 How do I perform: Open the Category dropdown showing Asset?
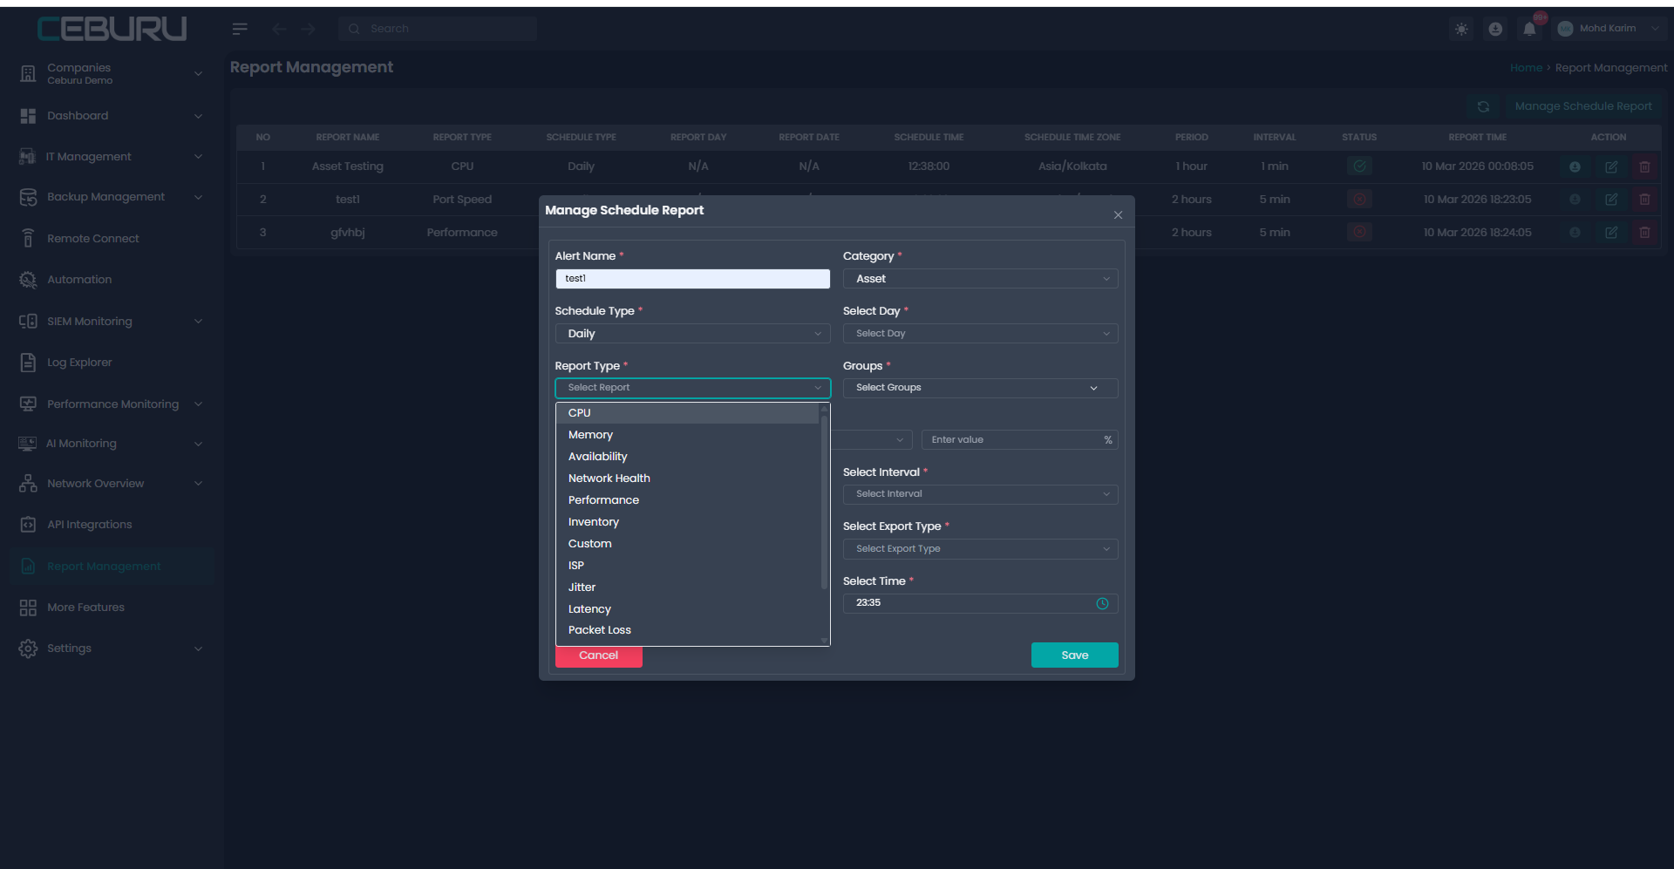coord(980,279)
